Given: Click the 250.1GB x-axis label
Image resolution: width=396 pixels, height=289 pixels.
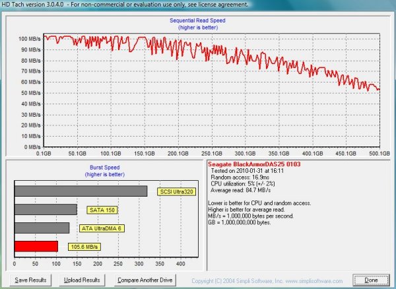Looking at the screenshot, I should pos(212,154).
